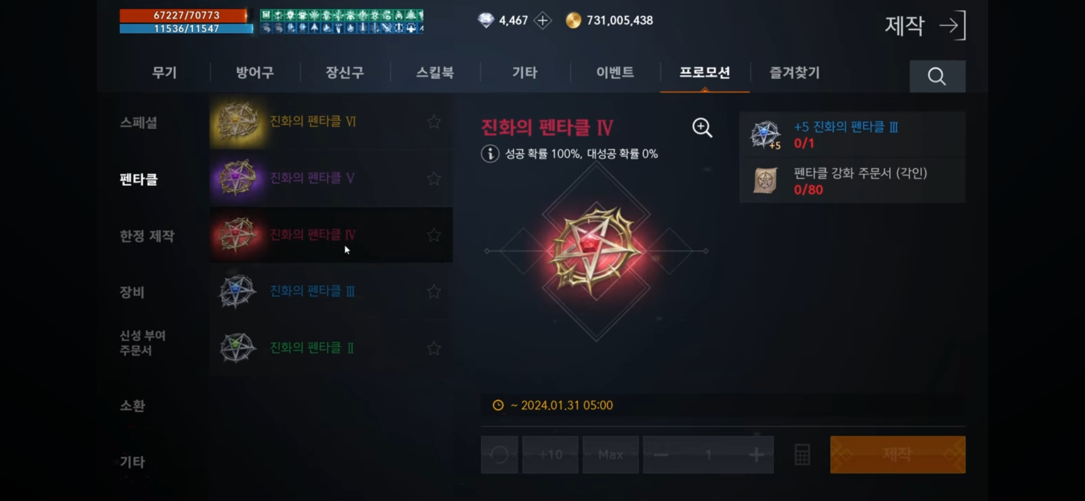Click the zoom-in icon beside 진화의 펜타클 IV
1085x501 pixels.
(x=702, y=128)
